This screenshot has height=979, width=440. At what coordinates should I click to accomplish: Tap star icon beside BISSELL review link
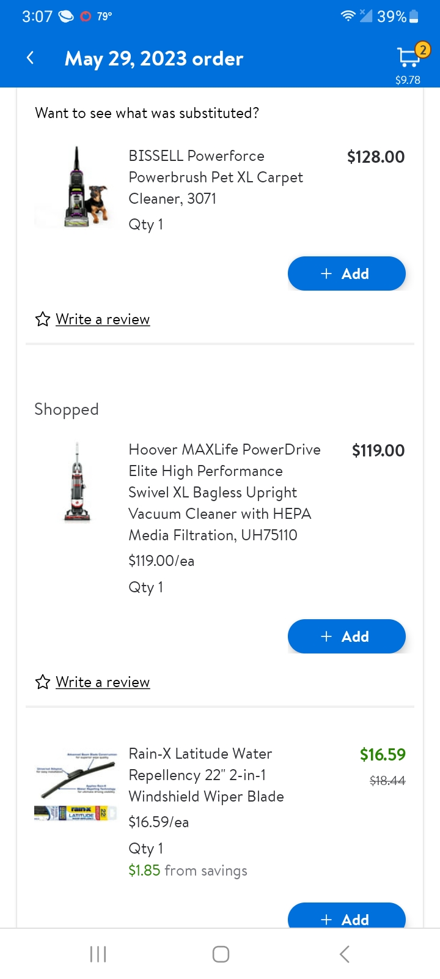(42, 319)
